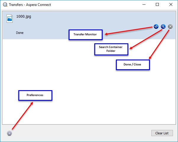Click the Aspera Connect logo in title bar
Viewport: 178px width, 142px height.
pos(4,5)
